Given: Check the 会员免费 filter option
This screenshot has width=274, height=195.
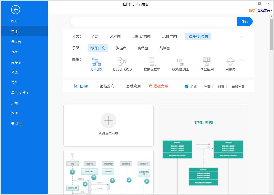Looking at the screenshot, I should pos(228,86).
